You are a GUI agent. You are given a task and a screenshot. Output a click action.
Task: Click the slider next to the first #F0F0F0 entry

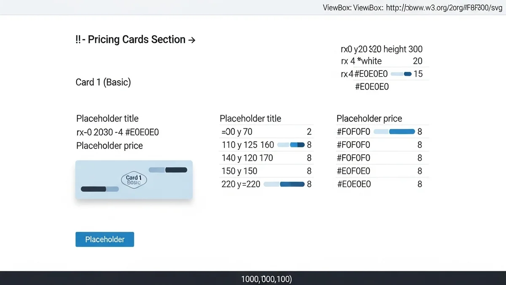click(394, 132)
